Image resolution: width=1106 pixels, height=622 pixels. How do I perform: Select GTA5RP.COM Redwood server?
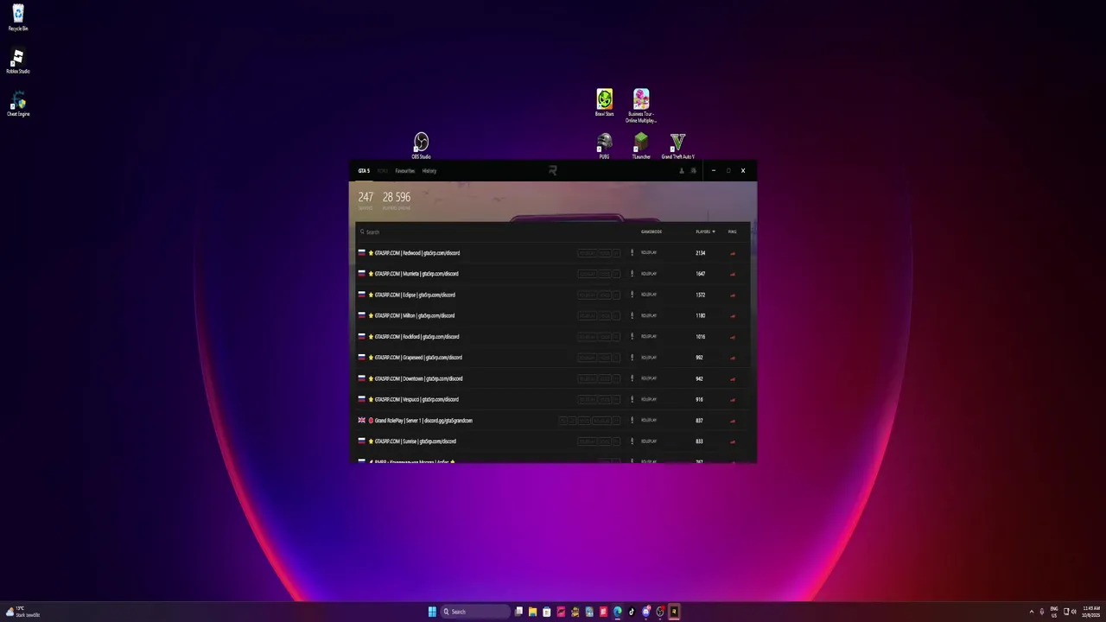pyautogui.click(x=553, y=253)
